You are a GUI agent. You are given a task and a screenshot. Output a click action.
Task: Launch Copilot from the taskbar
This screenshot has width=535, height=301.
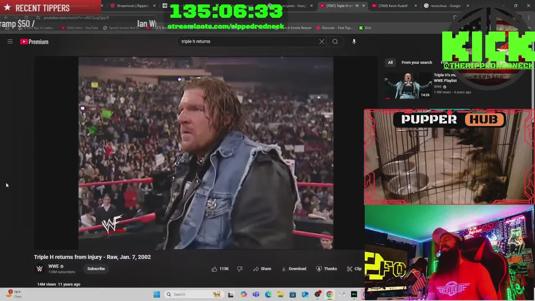[244, 294]
